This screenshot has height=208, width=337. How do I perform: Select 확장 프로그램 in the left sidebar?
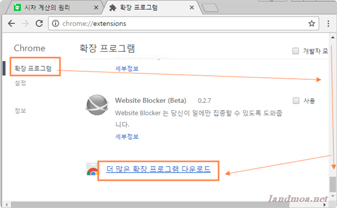[x=33, y=69]
